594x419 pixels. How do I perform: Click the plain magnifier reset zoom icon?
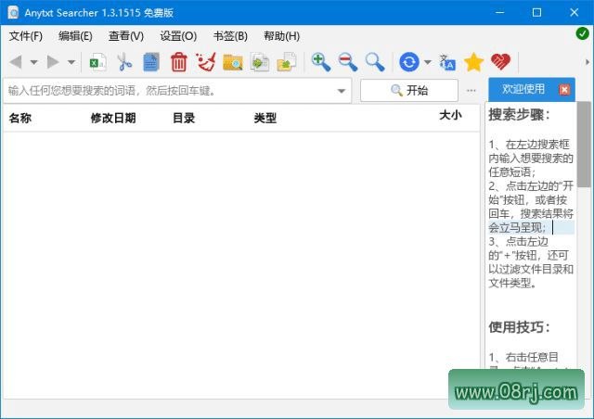tap(375, 62)
